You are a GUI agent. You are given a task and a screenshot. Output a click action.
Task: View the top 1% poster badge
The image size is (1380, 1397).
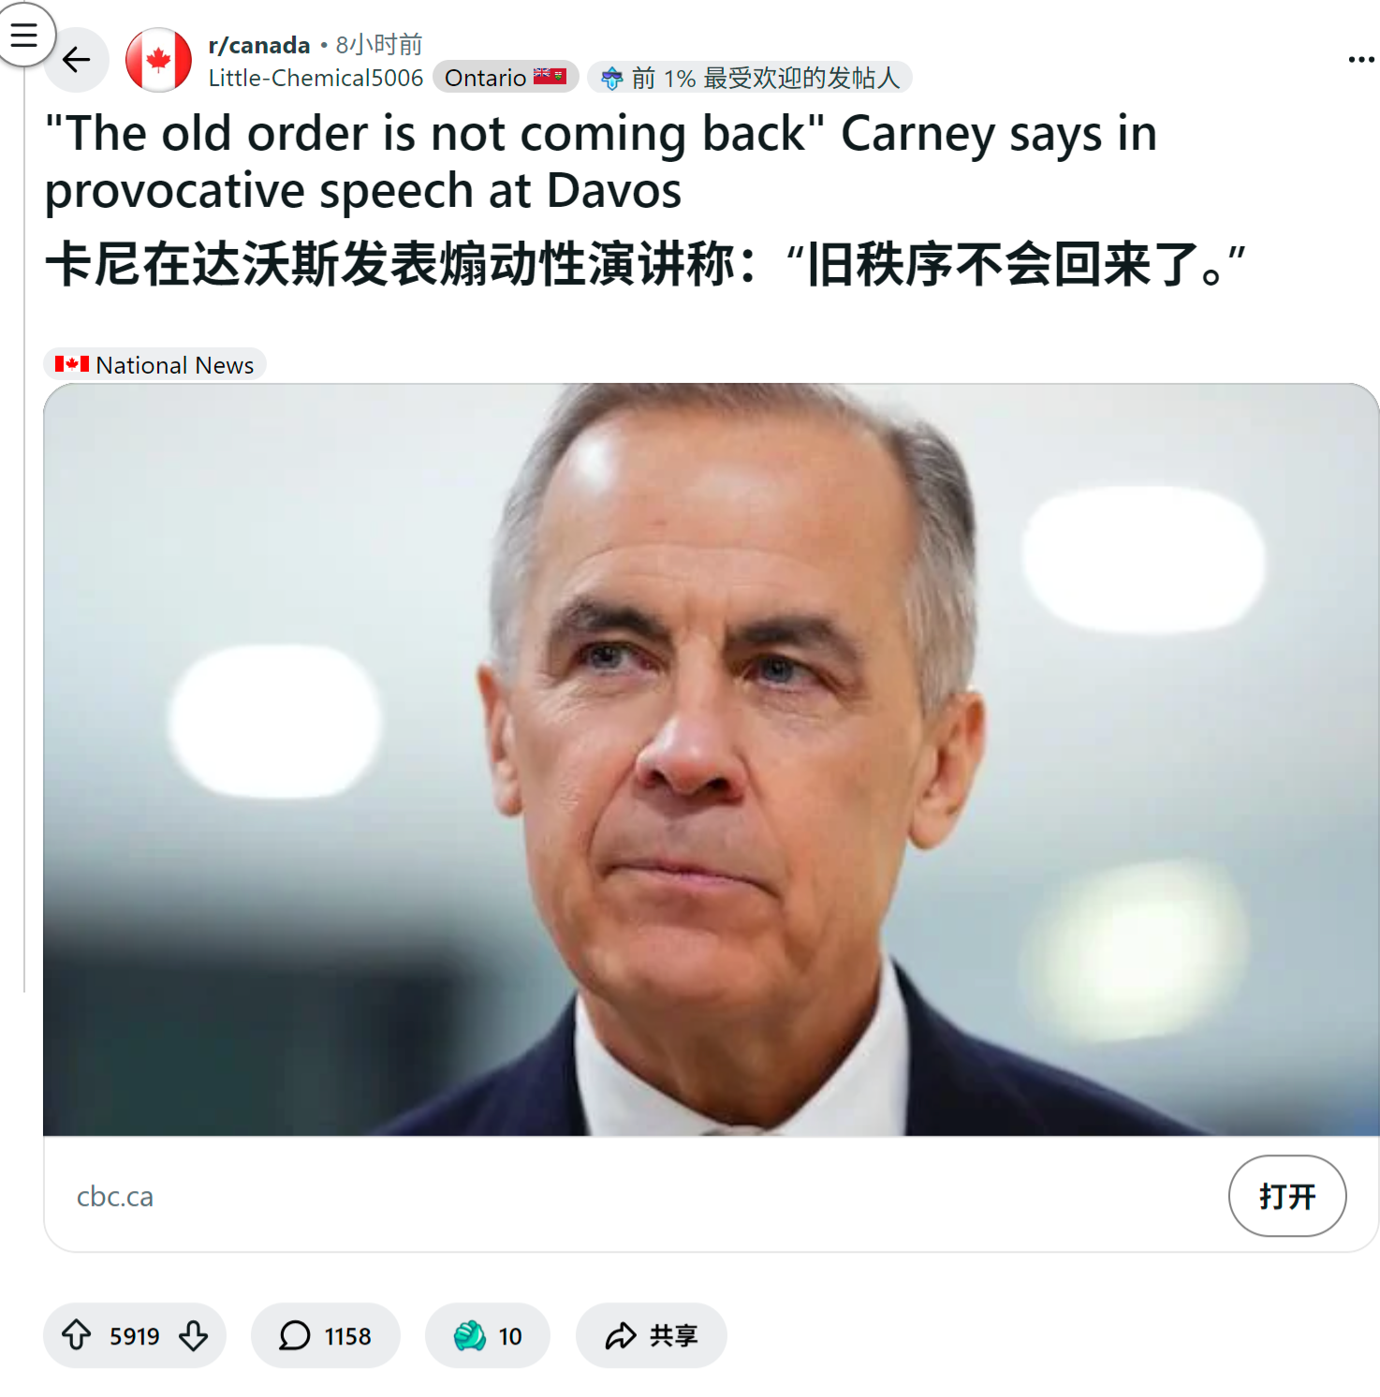pos(750,78)
